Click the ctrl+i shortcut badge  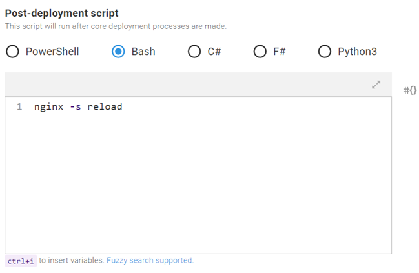(x=21, y=261)
